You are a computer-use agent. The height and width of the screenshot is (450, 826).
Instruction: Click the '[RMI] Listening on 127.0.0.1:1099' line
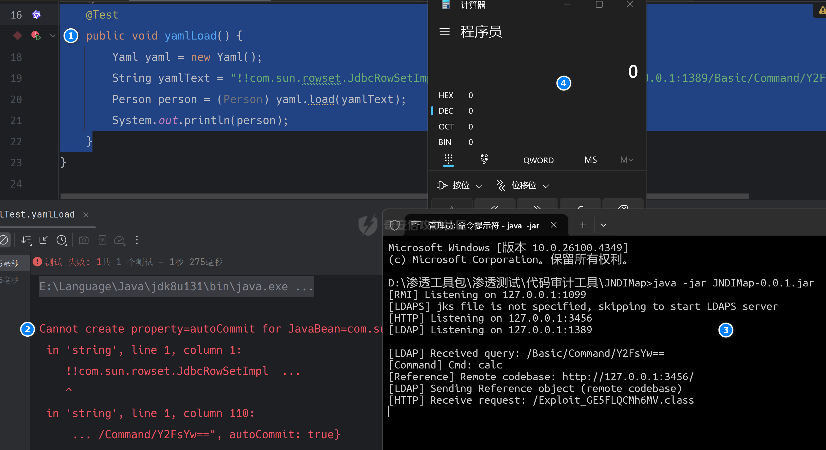[487, 294]
